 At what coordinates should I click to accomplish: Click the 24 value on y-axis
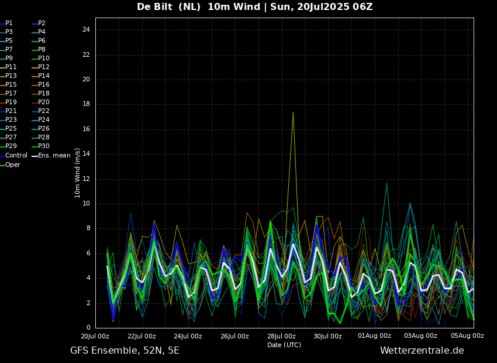[86, 30]
